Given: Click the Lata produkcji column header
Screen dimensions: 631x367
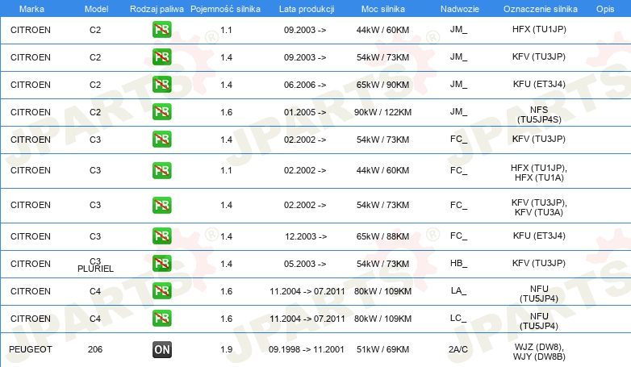Looking at the screenshot, I should click(307, 9).
